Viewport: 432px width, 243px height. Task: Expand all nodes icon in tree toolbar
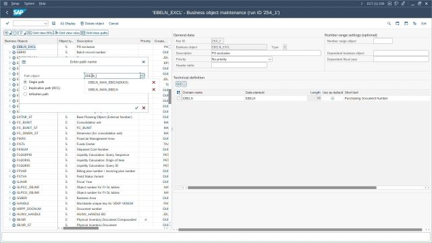tap(7, 33)
